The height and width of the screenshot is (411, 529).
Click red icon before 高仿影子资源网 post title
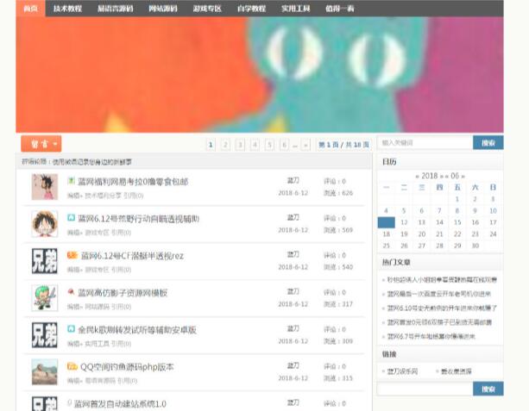pos(71,292)
